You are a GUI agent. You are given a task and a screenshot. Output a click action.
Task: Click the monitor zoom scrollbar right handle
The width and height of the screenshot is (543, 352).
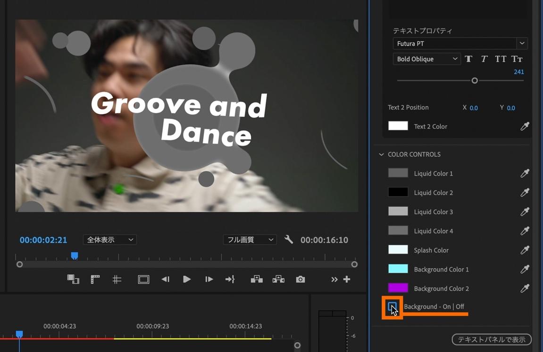[x=354, y=264]
